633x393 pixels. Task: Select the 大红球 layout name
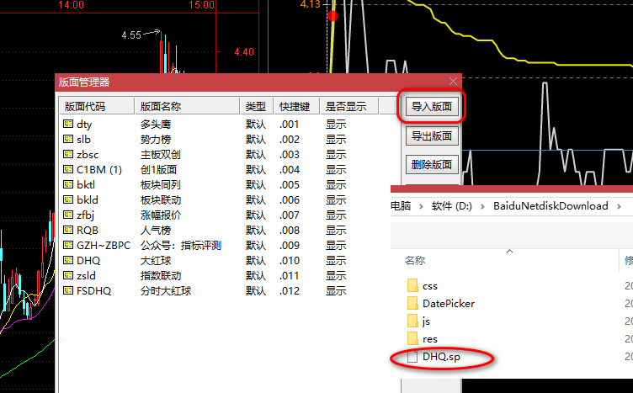tap(156, 260)
